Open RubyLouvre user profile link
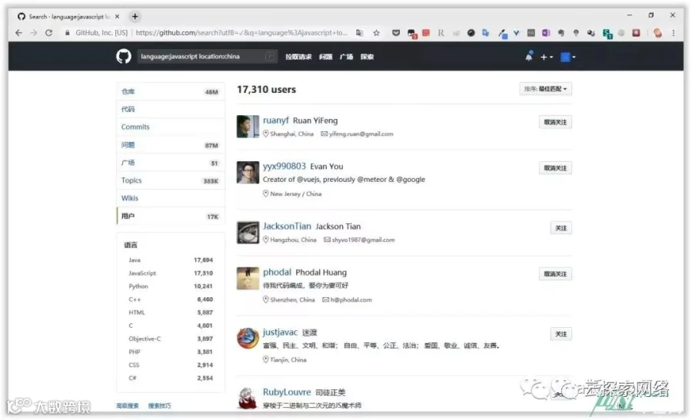This screenshot has height=420, width=692. click(287, 392)
